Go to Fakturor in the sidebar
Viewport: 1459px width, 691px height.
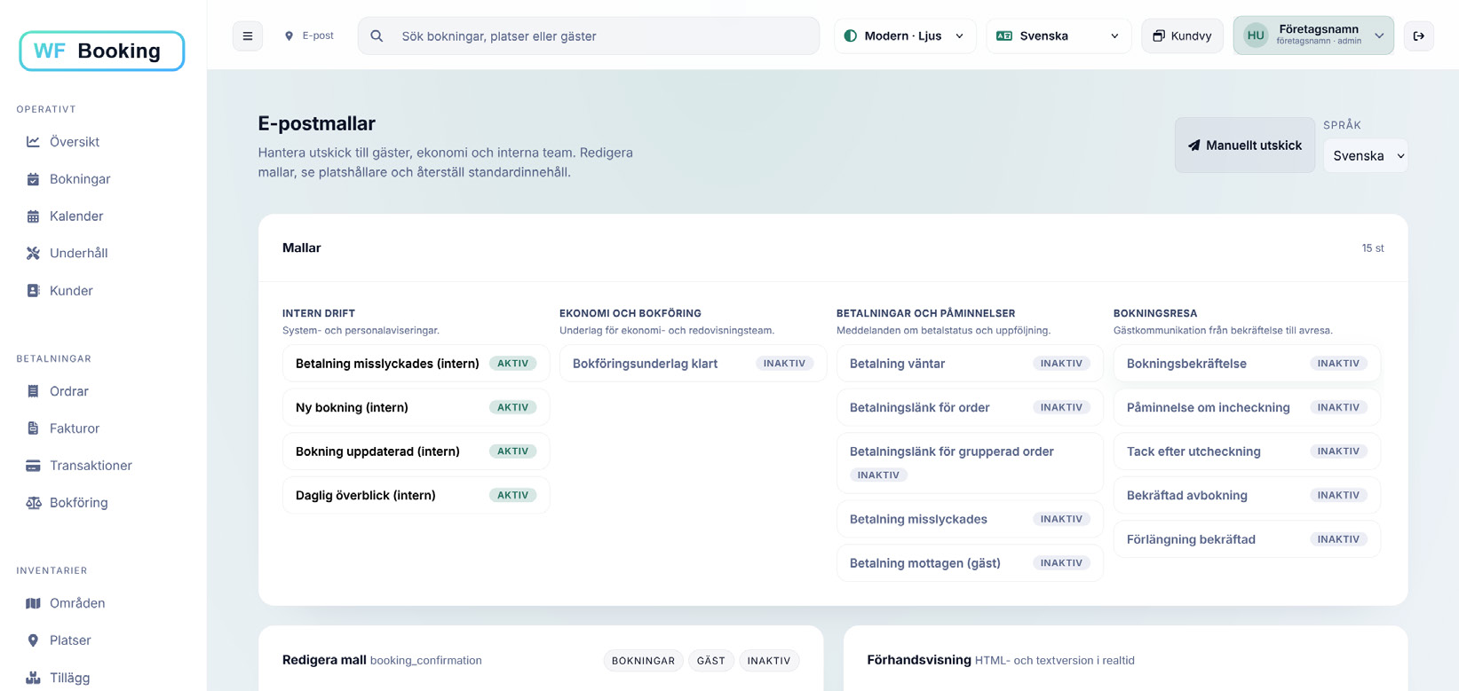(x=74, y=428)
